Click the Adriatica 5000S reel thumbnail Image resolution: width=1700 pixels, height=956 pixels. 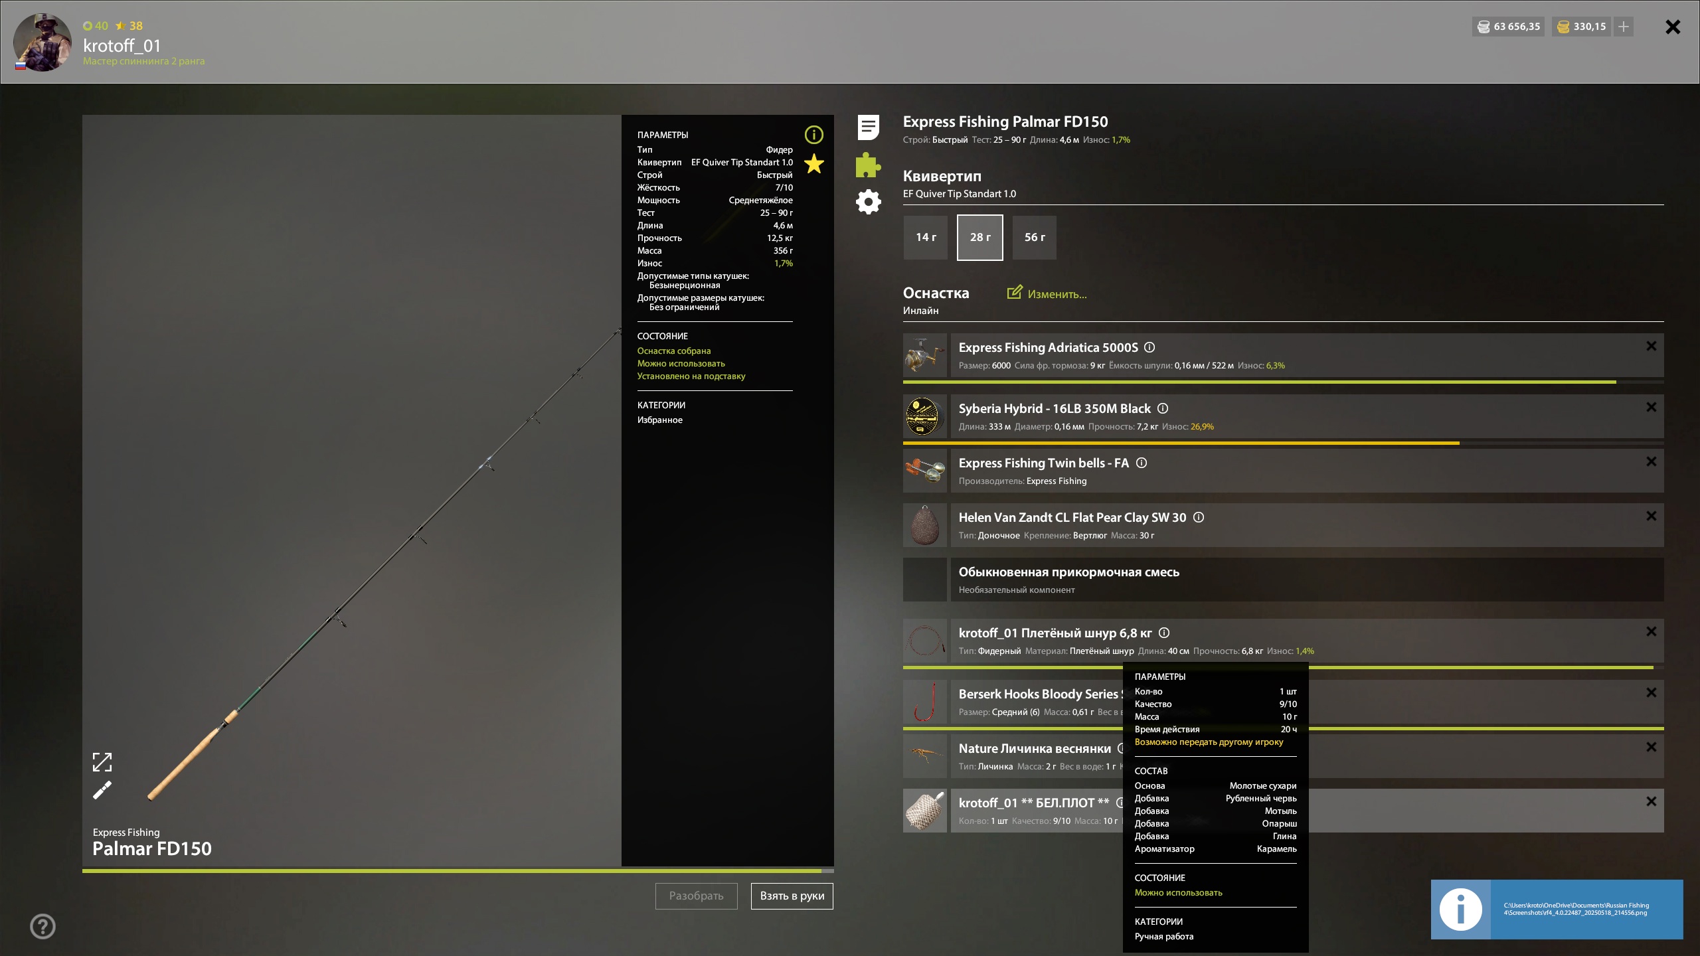(x=925, y=355)
